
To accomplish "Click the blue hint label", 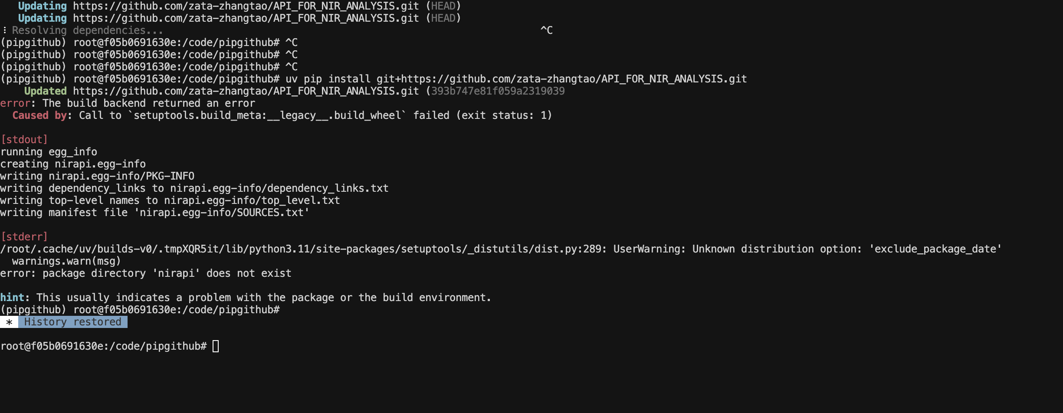I will (x=12, y=298).
